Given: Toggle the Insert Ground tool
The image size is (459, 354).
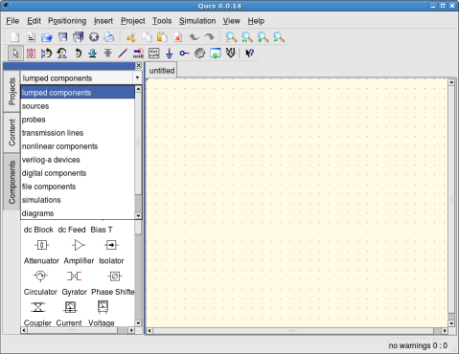Looking at the screenshot, I should coord(170,53).
